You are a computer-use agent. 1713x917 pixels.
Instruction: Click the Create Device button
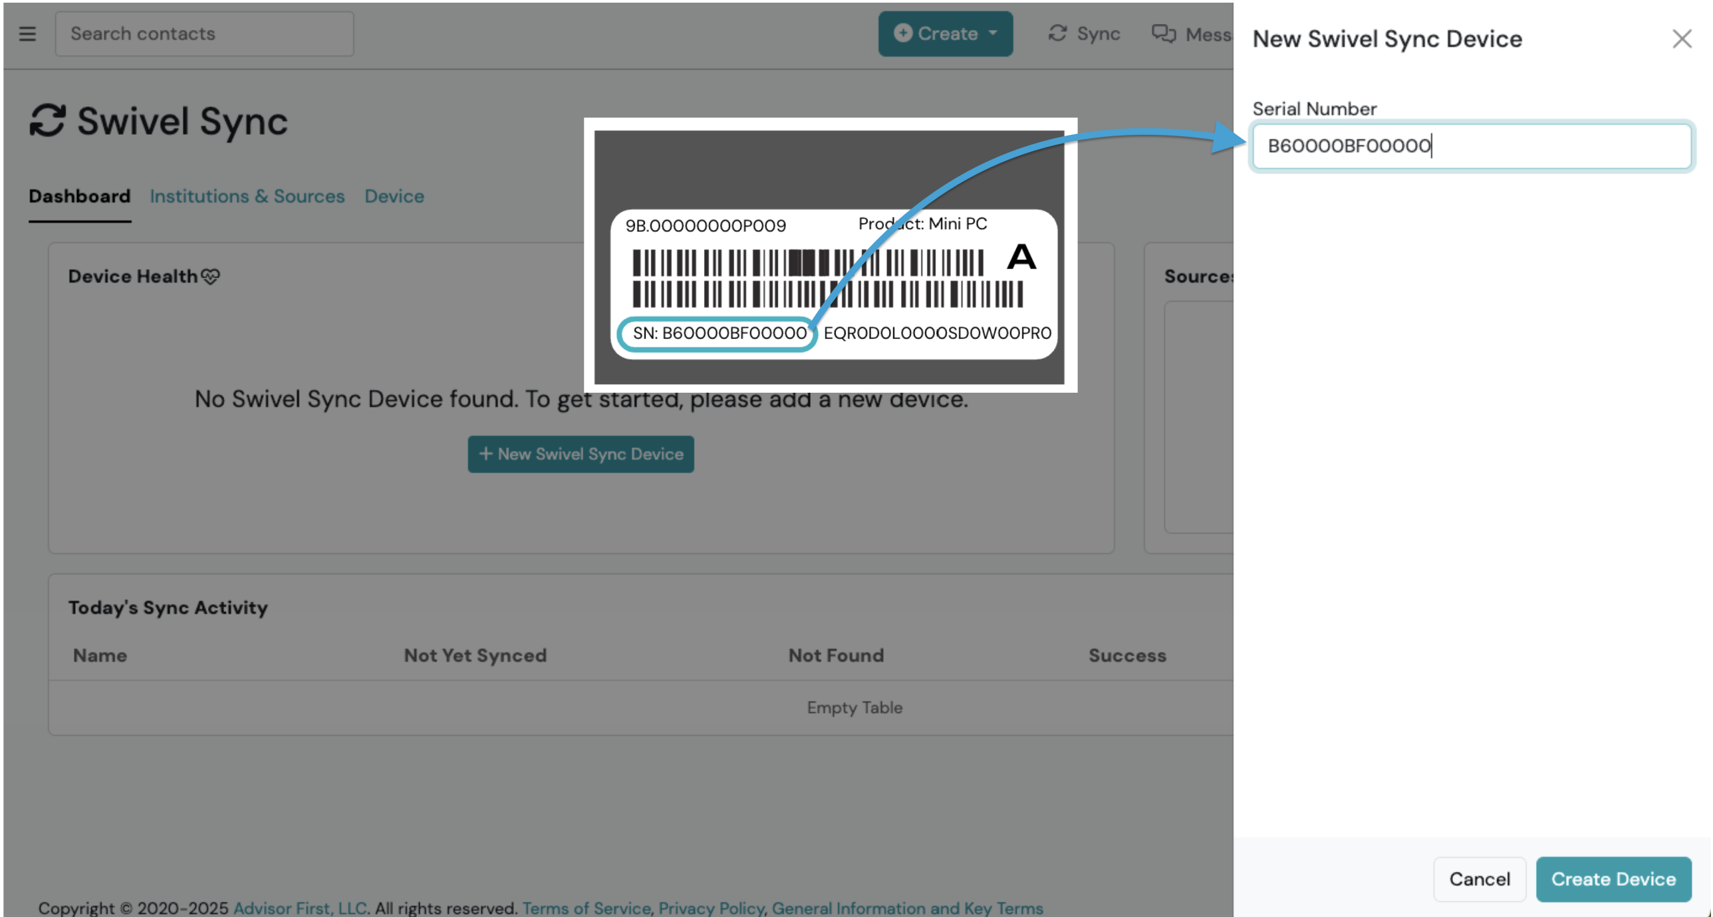coord(1613,878)
